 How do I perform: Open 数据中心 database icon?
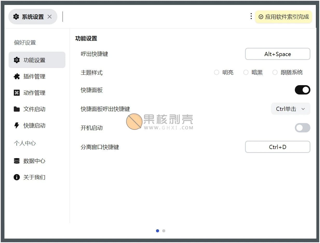pyautogui.click(x=17, y=161)
